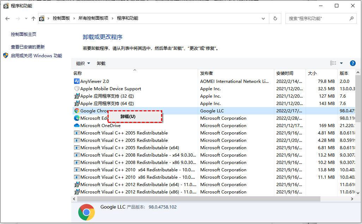Open 查看已安装的更新 link

click(x=28, y=47)
